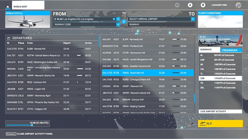The width and height of the screenshot is (248, 139).
Task: Select runway 7L
Action: 220,74
